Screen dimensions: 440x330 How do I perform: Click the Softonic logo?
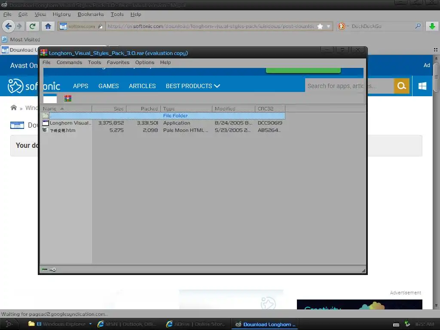34,86
